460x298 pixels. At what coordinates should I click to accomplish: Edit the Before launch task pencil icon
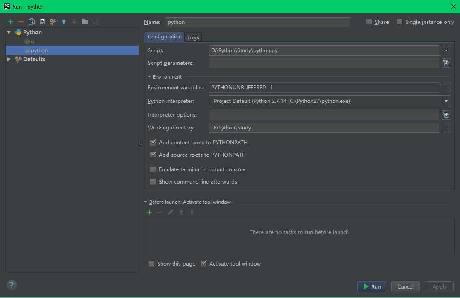click(171, 212)
